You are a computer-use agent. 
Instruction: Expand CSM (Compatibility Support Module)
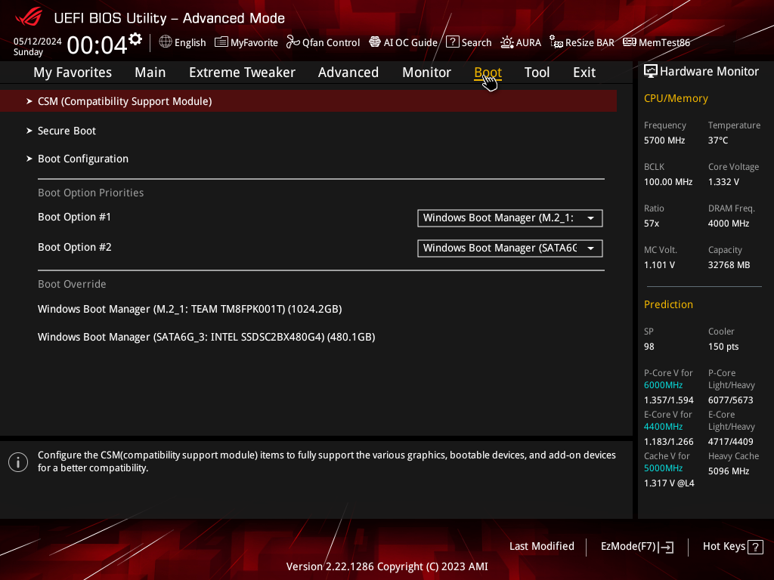(x=308, y=101)
